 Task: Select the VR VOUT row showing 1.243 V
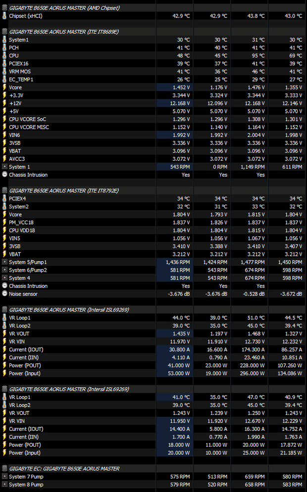point(153,413)
